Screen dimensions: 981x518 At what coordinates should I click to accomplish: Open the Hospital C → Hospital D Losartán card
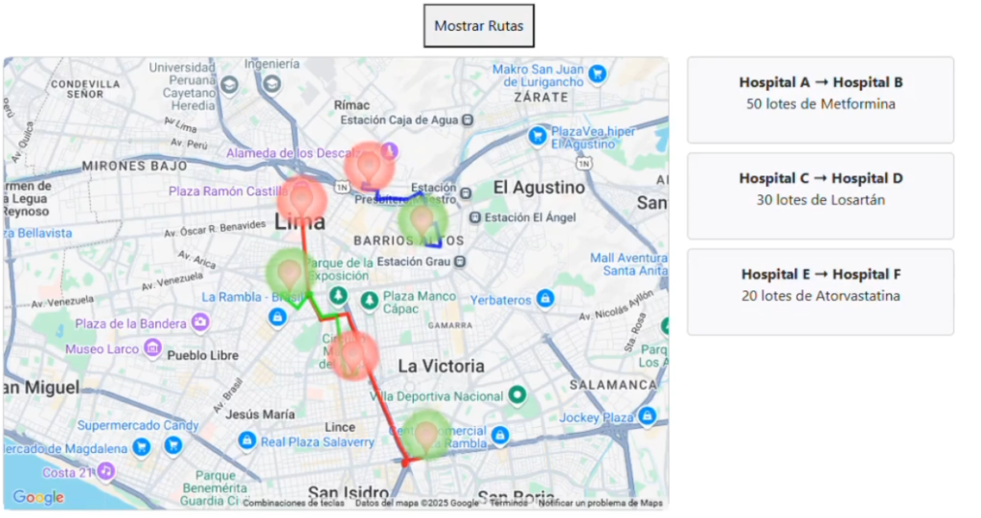[820, 195]
